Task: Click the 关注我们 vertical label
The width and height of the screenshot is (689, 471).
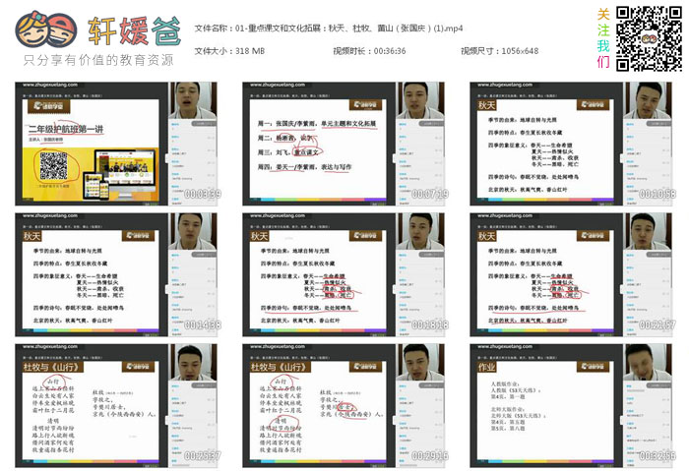Action: pos(603,38)
